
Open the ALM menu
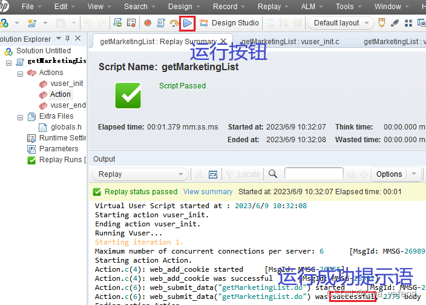click(x=312, y=7)
